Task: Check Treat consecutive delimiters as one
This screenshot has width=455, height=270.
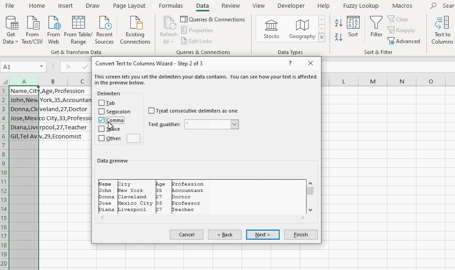Action: click(152, 111)
